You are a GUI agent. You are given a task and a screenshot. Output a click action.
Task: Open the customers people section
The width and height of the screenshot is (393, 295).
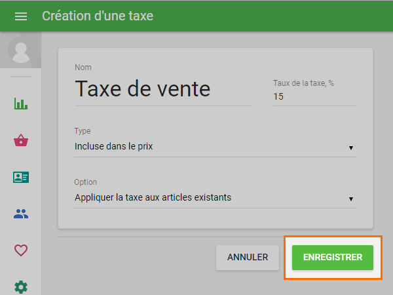coord(21,214)
